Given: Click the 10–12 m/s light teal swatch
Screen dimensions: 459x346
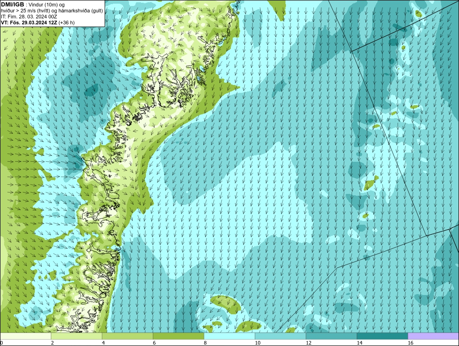Looking at the screenshot, I should (280, 336).
